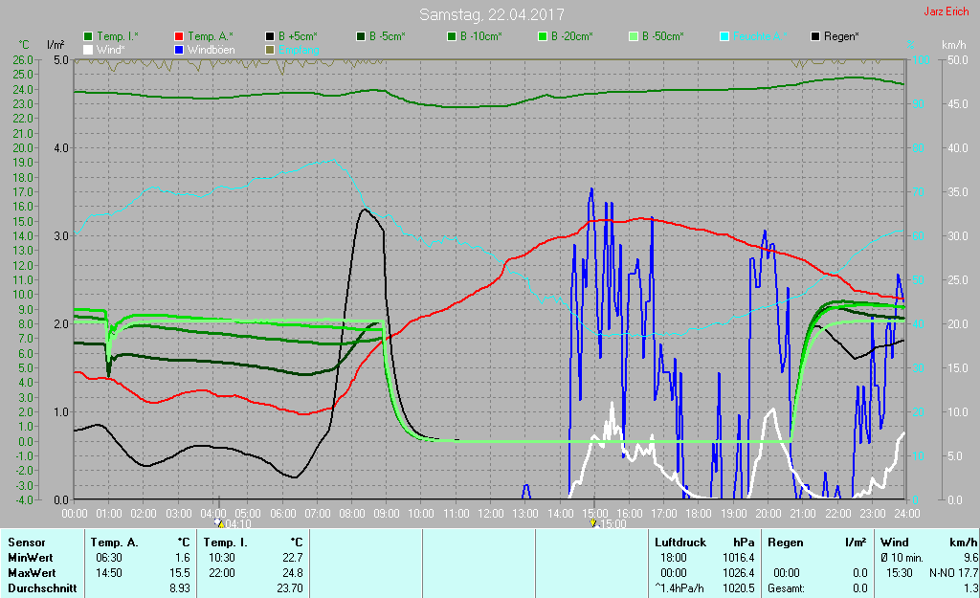Click the '^1.4hPa/h' pressure trend text
980x598 pixels.
point(679,588)
